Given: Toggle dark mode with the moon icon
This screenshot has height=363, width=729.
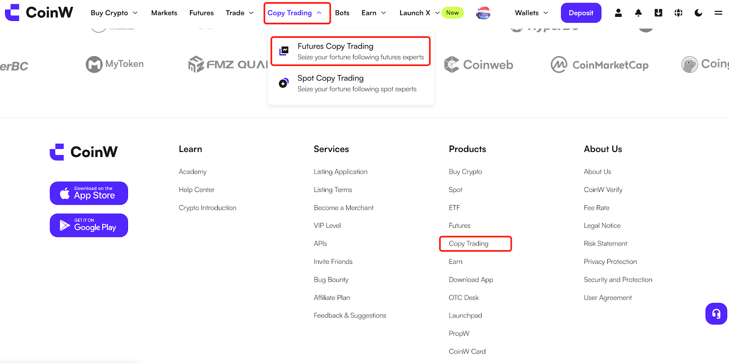Looking at the screenshot, I should pyautogui.click(x=698, y=13).
